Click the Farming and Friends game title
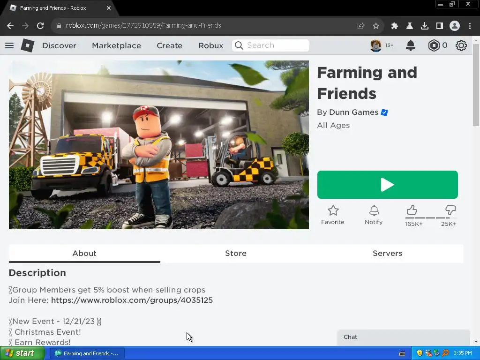The image size is (480, 360). pos(367,83)
